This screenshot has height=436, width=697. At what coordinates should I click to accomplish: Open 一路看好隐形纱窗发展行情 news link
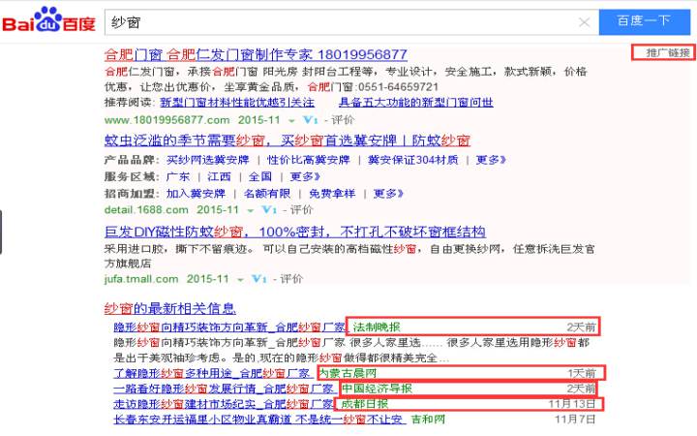pyautogui.click(x=224, y=389)
